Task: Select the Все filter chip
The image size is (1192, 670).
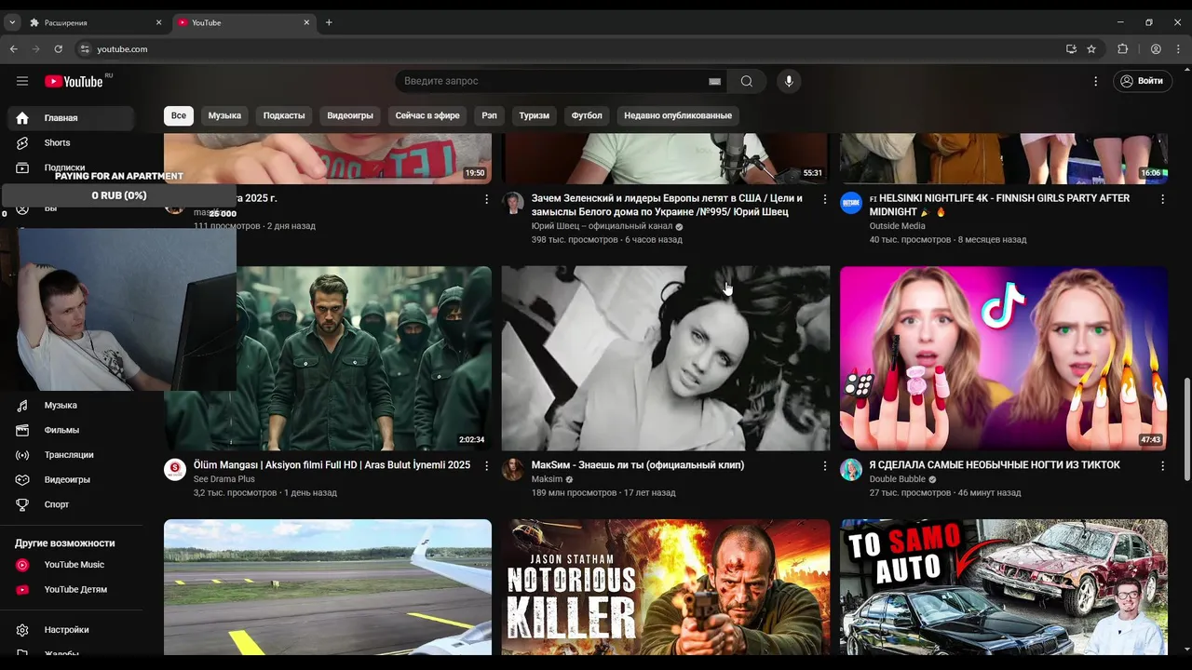Action: (179, 115)
